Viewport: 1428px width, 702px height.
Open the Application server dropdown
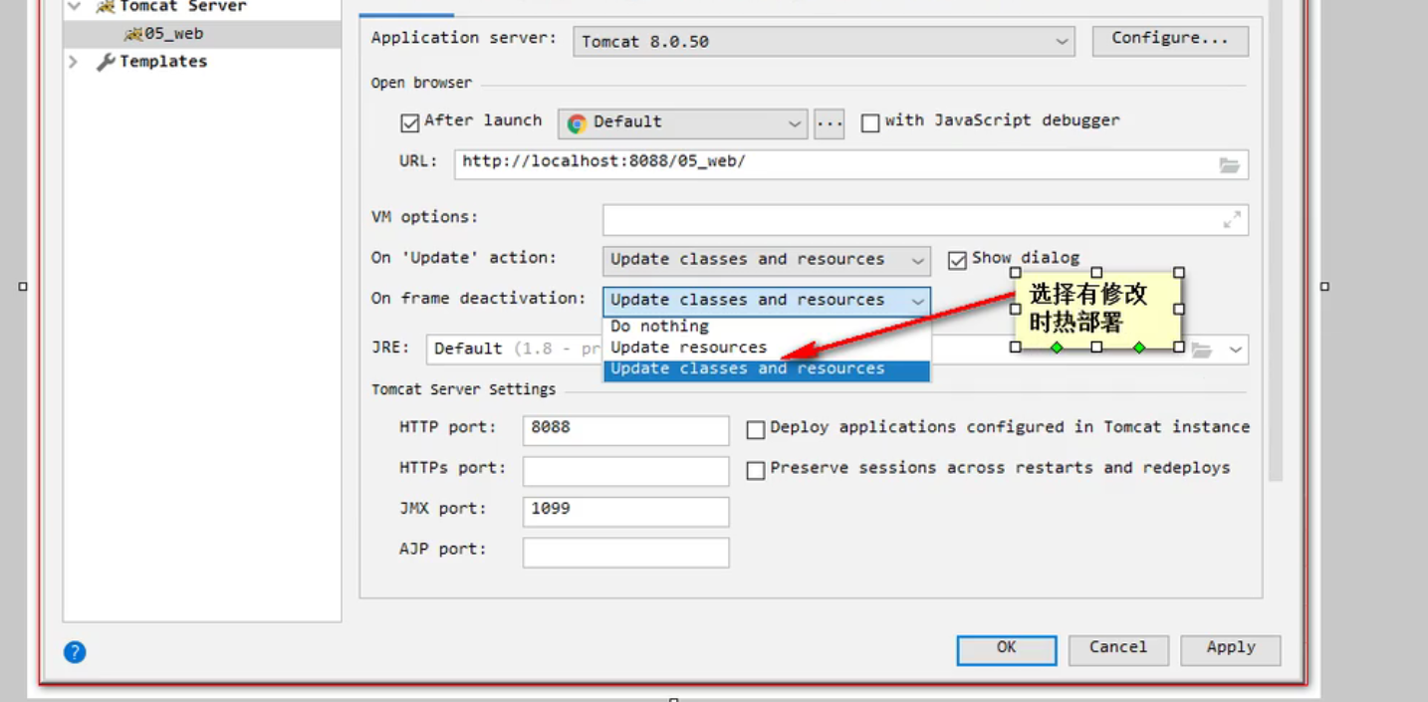[x=824, y=41]
